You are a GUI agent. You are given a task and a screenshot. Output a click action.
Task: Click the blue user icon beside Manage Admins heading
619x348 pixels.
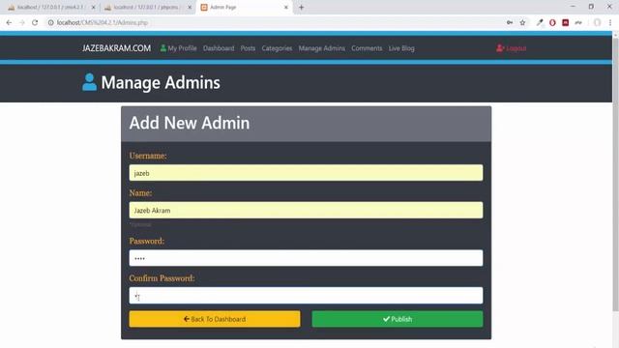coord(89,82)
